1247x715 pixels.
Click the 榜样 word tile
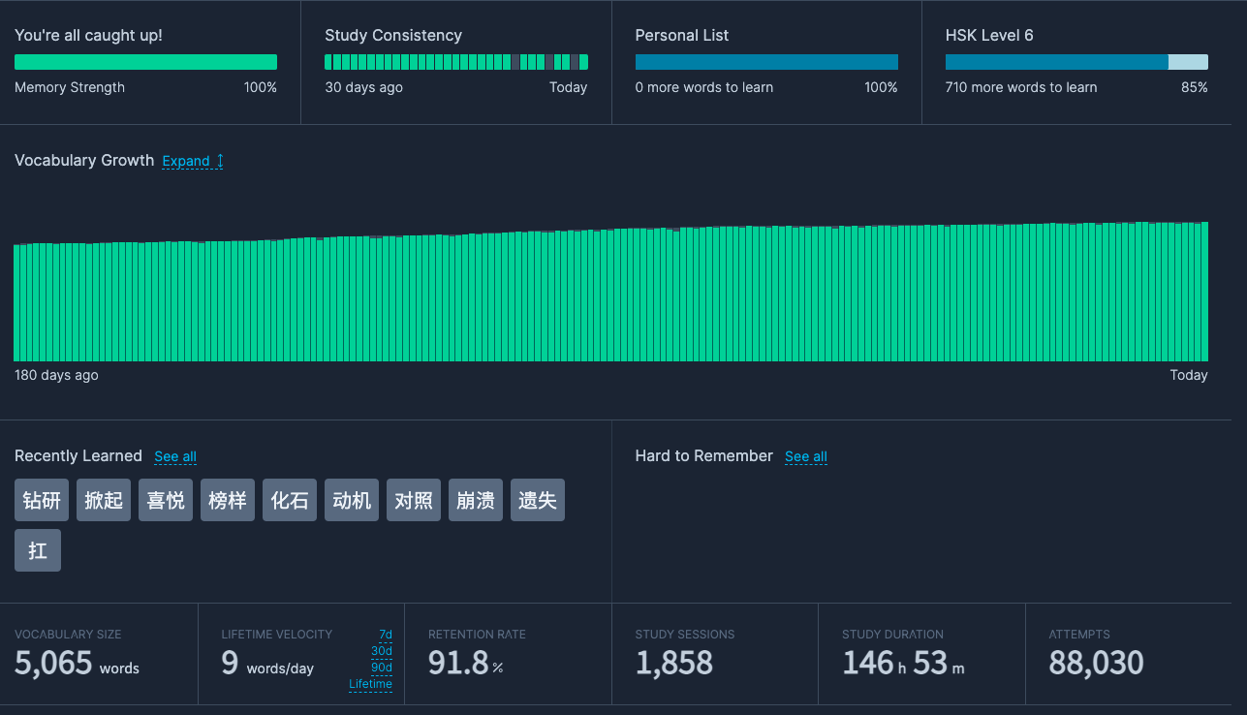(x=228, y=500)
